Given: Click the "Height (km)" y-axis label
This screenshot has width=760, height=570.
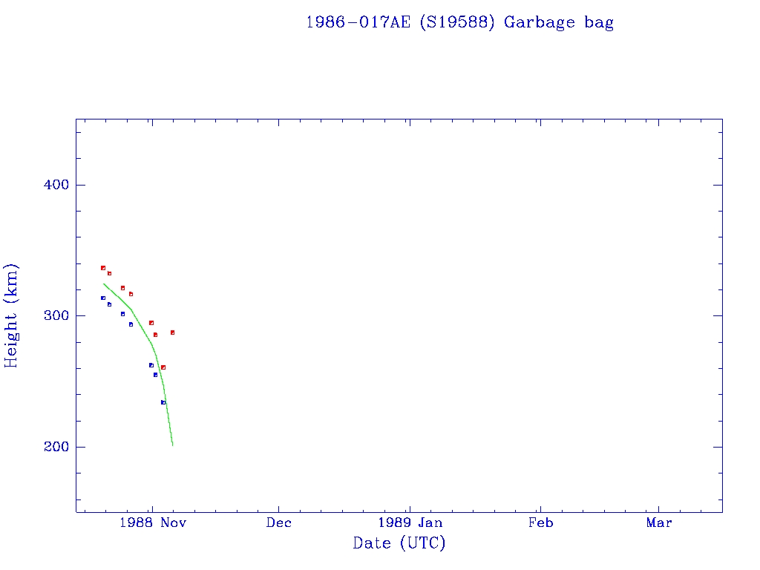Looking at the screenshot, I should coord(11,315).
